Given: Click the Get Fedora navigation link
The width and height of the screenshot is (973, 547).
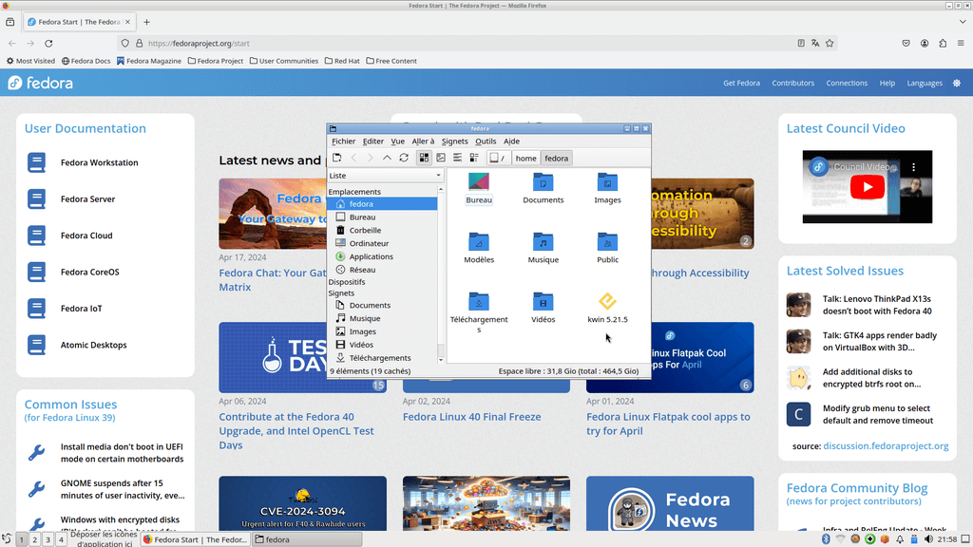Looking at the screenshot, I should point(741,84).
